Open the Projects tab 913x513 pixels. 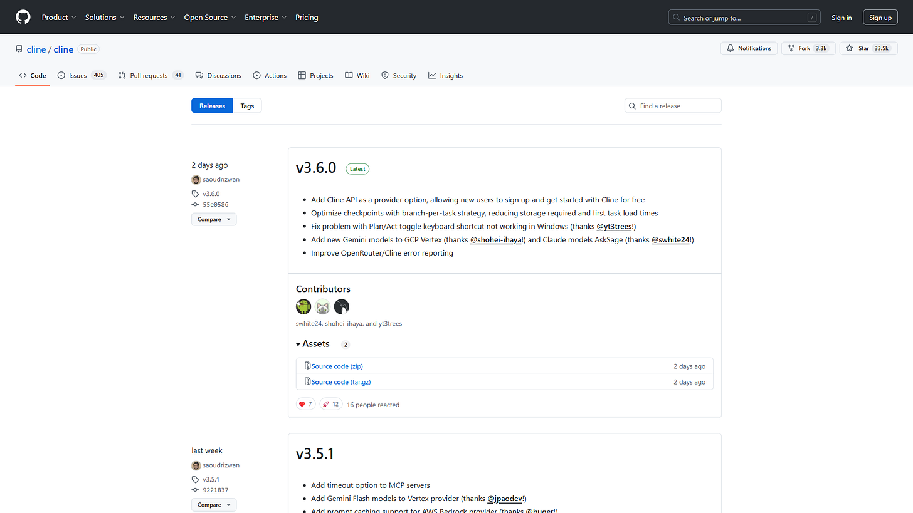point(315,76)
